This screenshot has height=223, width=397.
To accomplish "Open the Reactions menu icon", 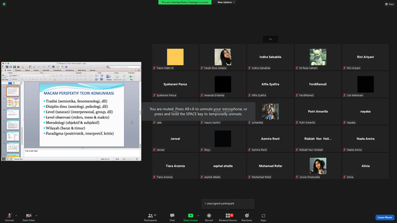I will pos(247,216).
